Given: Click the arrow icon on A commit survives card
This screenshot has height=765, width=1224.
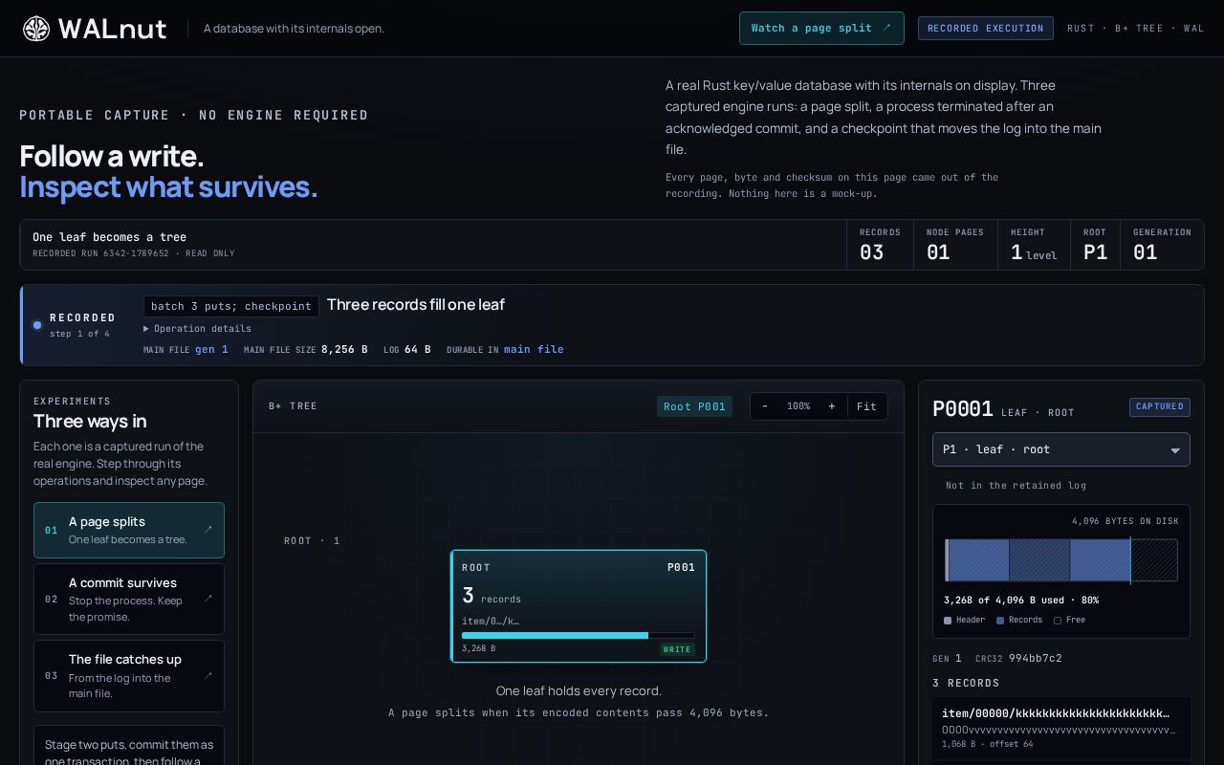Looking at the screenshot, I should tap(208, 599).
